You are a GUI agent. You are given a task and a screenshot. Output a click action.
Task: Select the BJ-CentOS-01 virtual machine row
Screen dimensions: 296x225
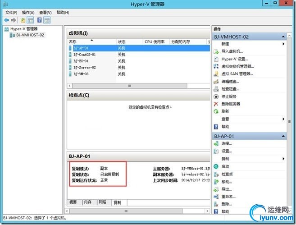pos(139,55)
